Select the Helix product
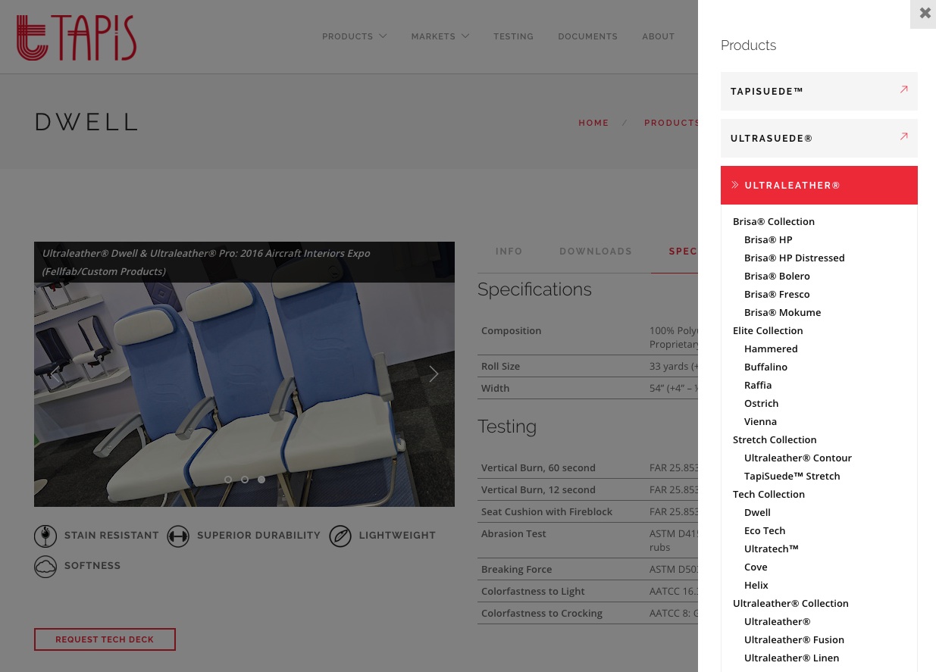936x672 pixels. tap(756, 585)
